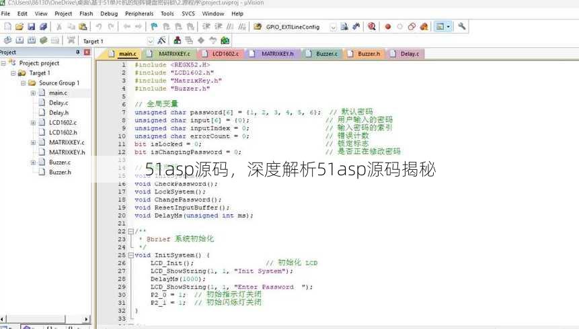579x329 pixels.
Task: Switch to the Buzzer.h editor tab
Action: (364, 54)
